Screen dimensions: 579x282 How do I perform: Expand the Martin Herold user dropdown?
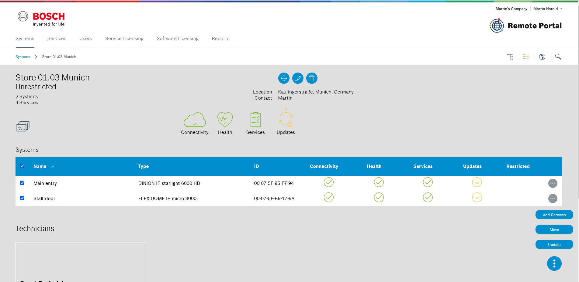[547, 9]
